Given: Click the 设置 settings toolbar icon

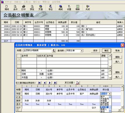Looking at the screenshot, I should [69, 8].
